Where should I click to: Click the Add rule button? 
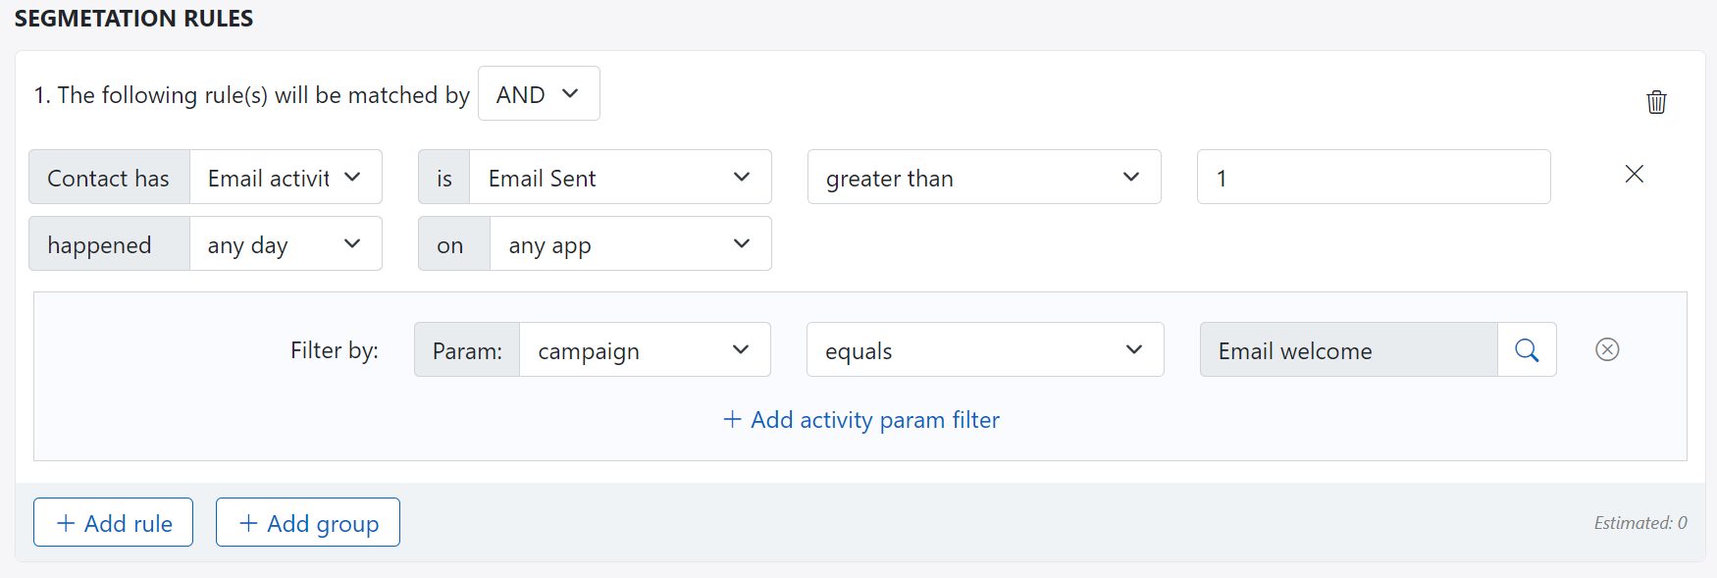[113, 522]
